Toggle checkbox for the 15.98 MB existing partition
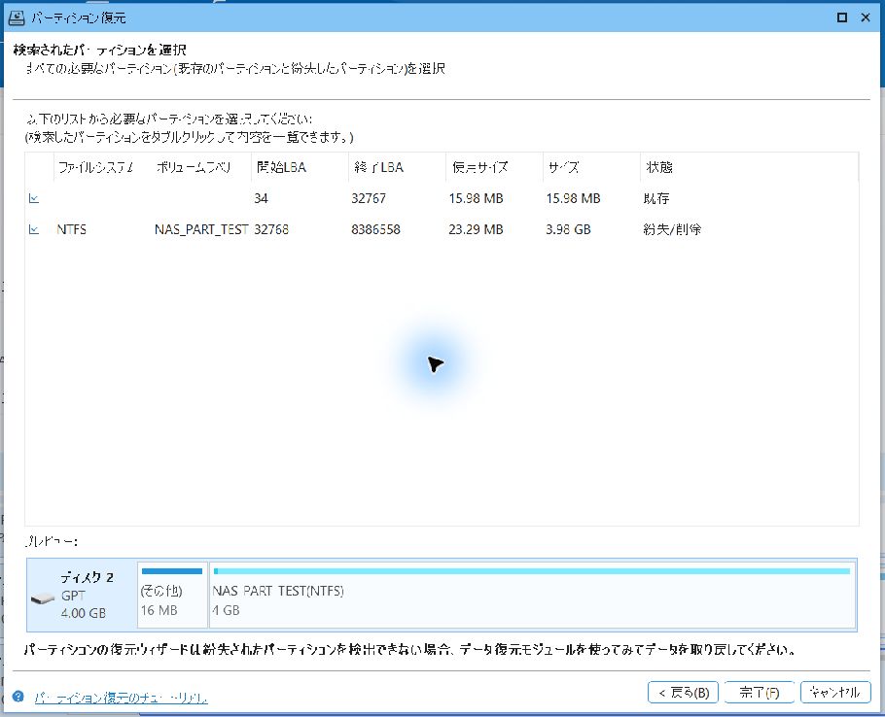885x717 pixels. (x=34, y=198)
